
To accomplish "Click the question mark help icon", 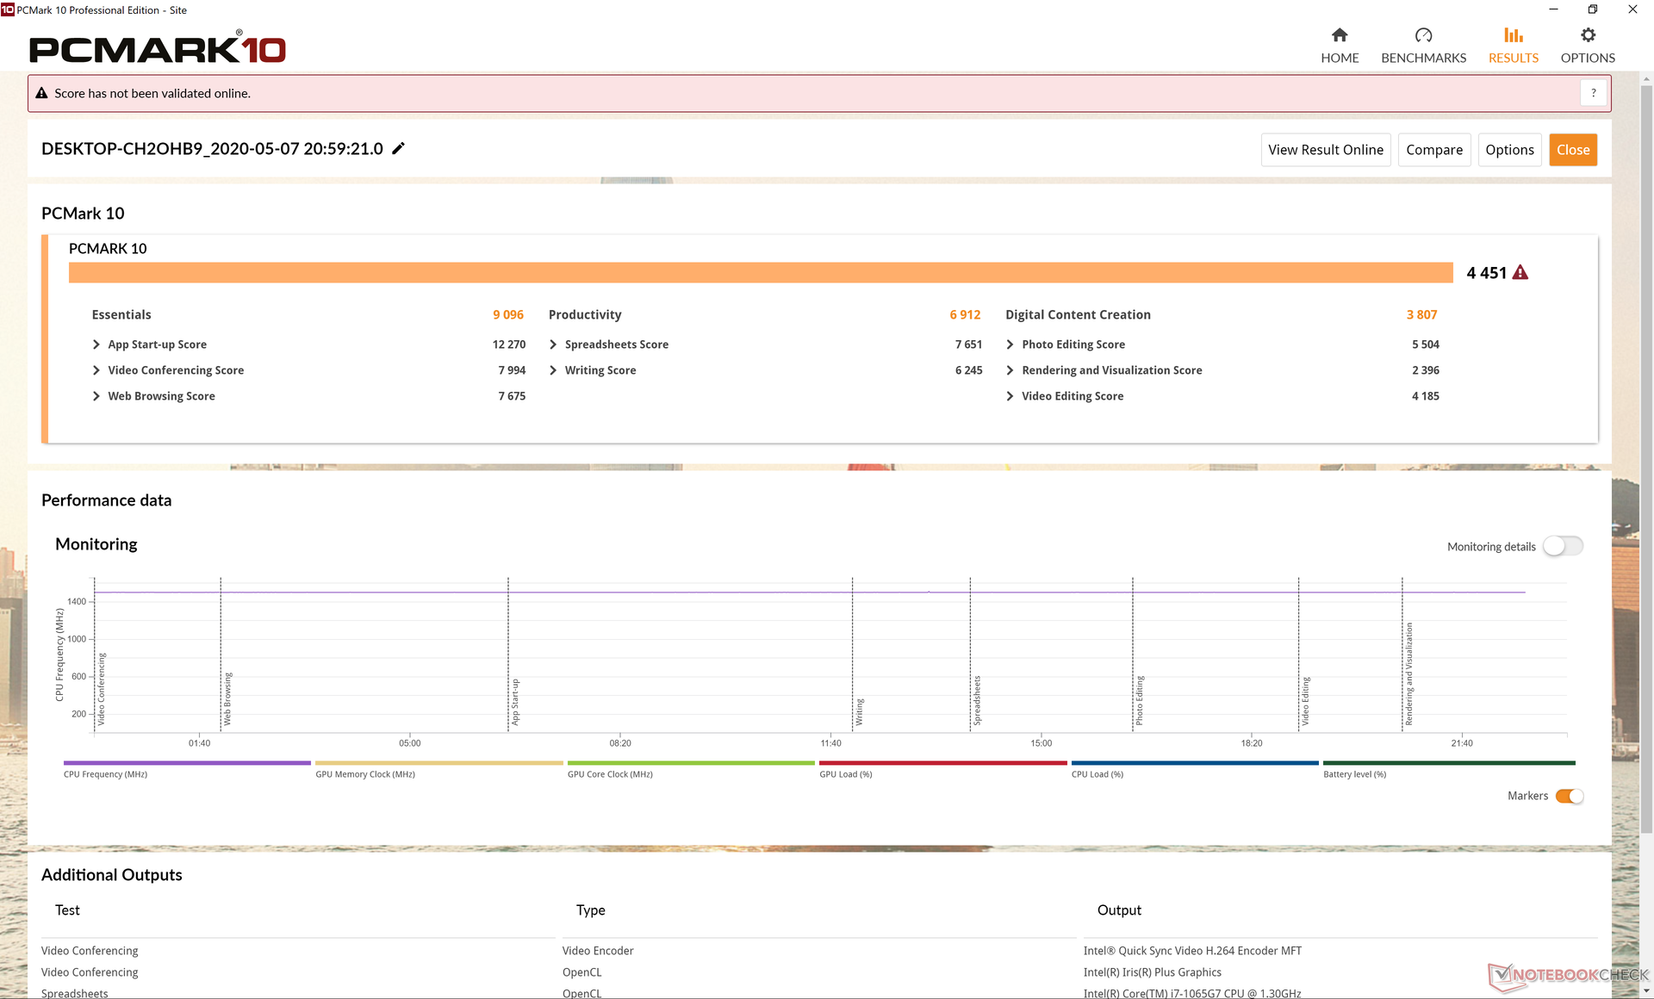I will 1593,93.
